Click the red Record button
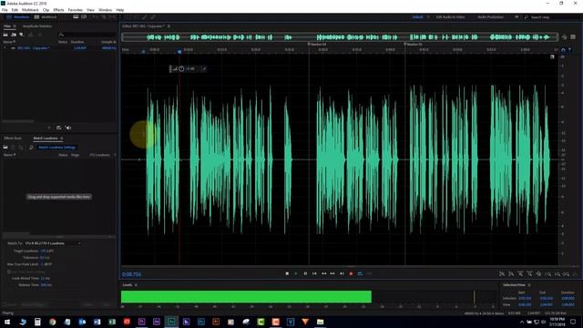The height and width of the screenshot is (328, 583). click(x=351, y=273)
